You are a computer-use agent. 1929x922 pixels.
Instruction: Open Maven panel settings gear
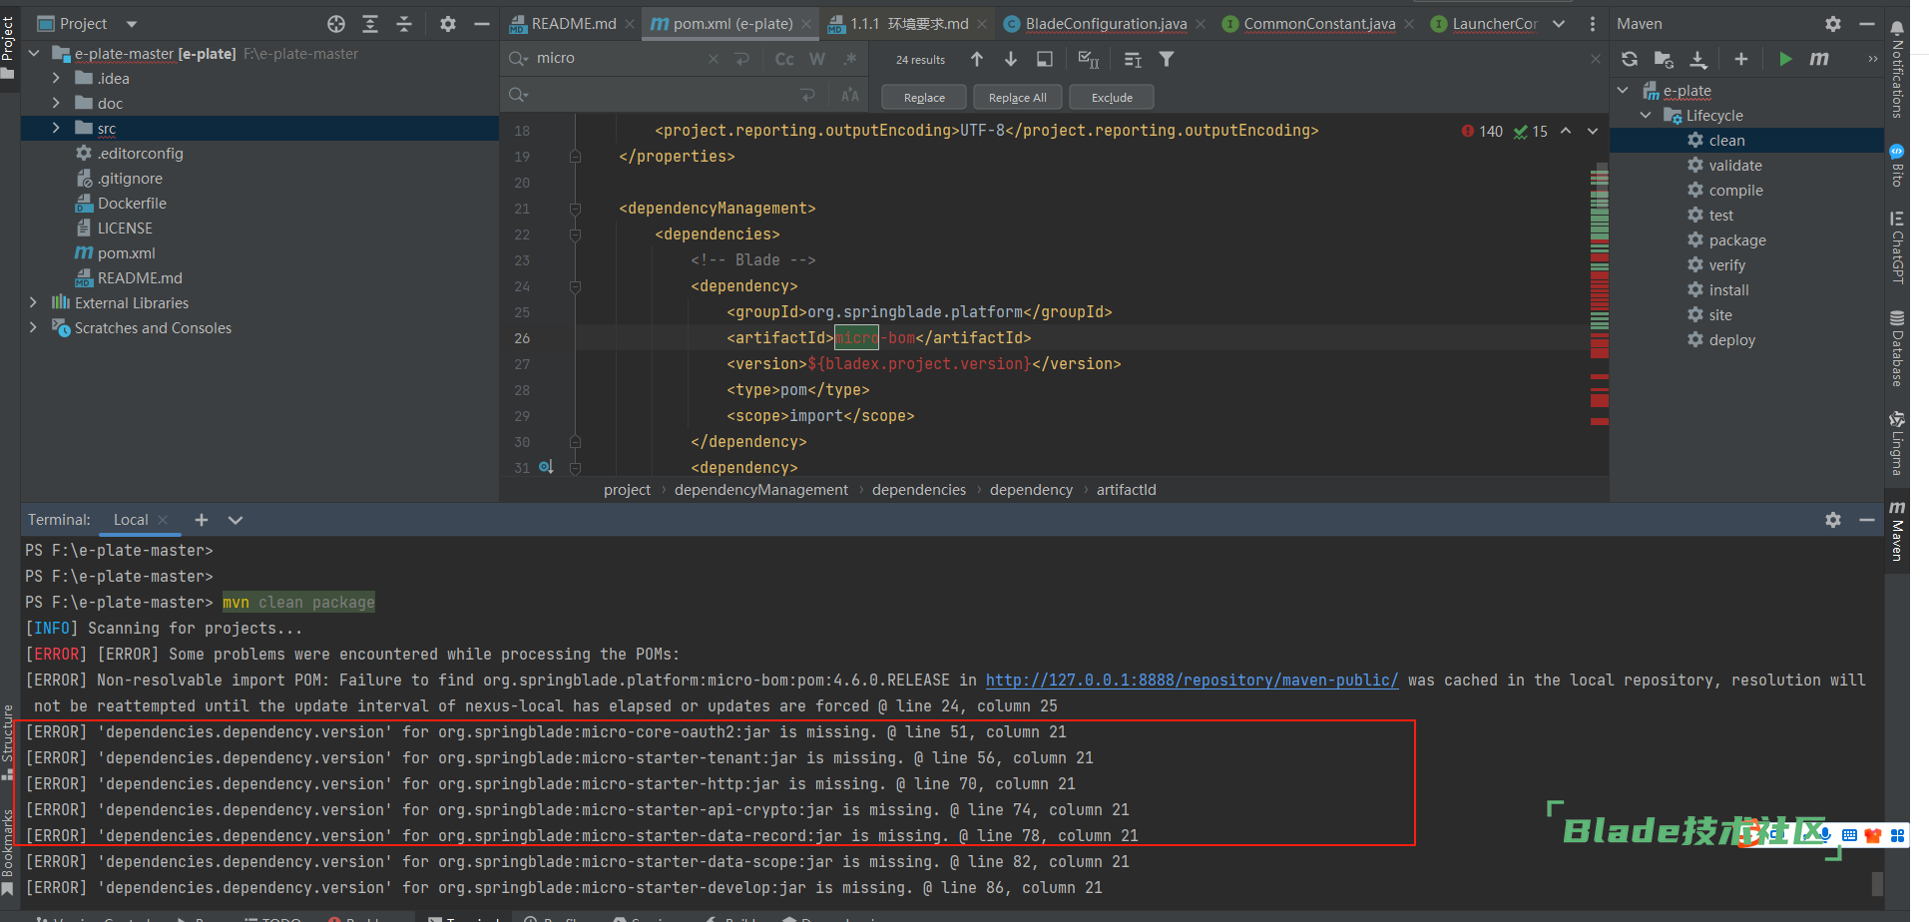[1833, 24]
